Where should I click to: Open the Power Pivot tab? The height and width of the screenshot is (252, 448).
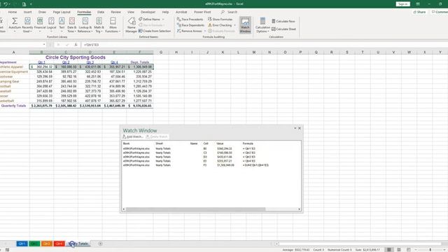tap(202, 12)
